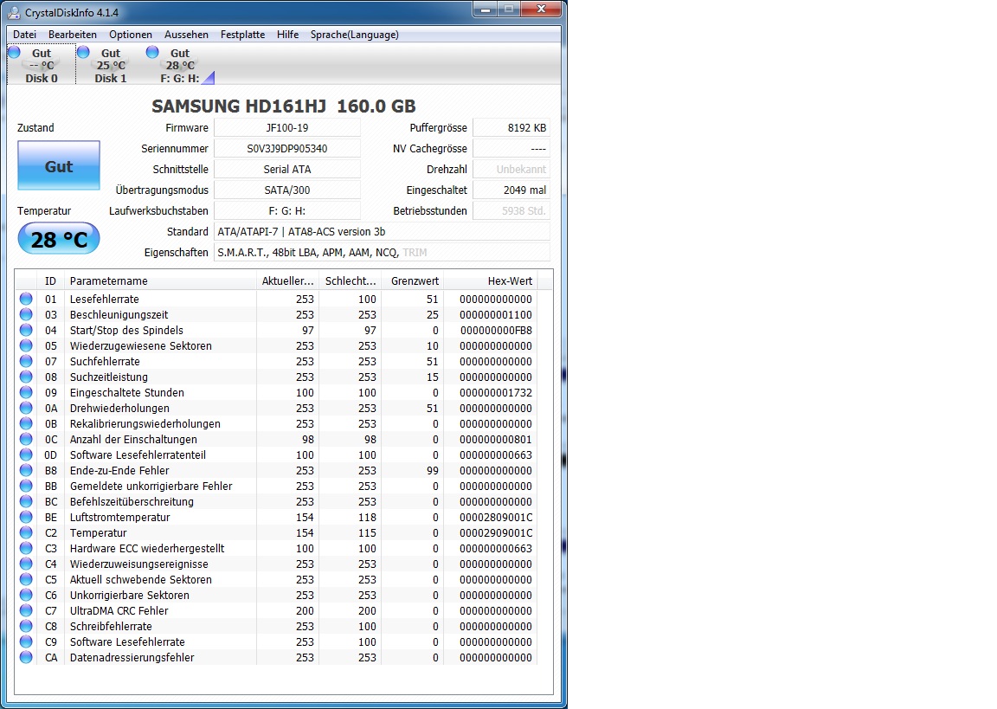Click the Seriennummer field S0V3J9DP905340
The width and height of the screenshot is (997, 709).
tap(287, 148)
